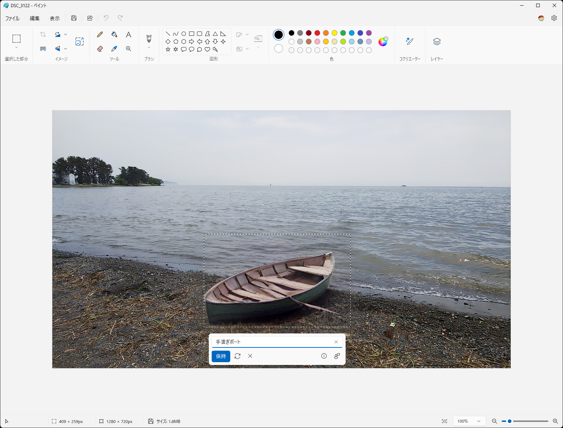Select the Pencil tool
The image size is (563, 428).
(x=100, y=34)
